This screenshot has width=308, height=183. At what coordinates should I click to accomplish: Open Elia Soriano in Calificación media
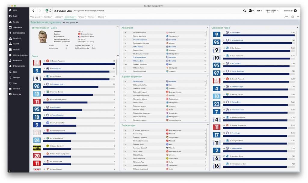click(235, 48)
